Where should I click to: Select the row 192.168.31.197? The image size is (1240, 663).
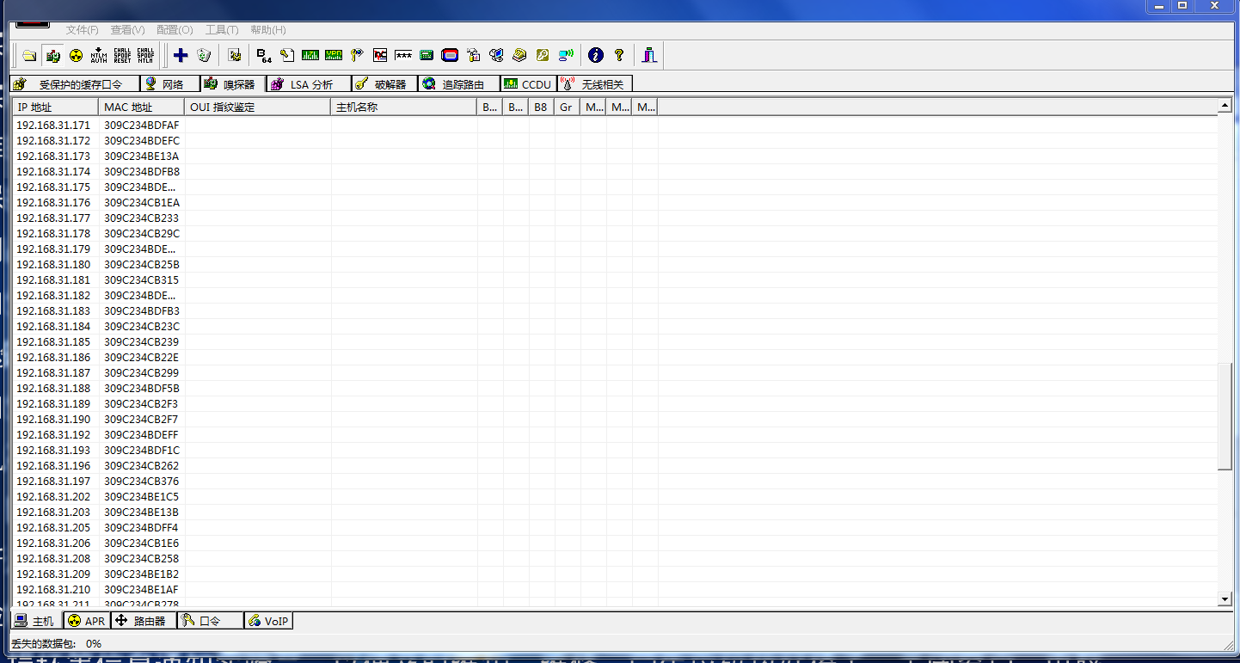coord(615,482)
